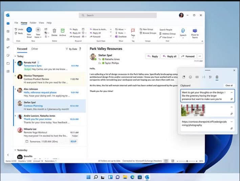Open the Windows Start button

point(88,177)
